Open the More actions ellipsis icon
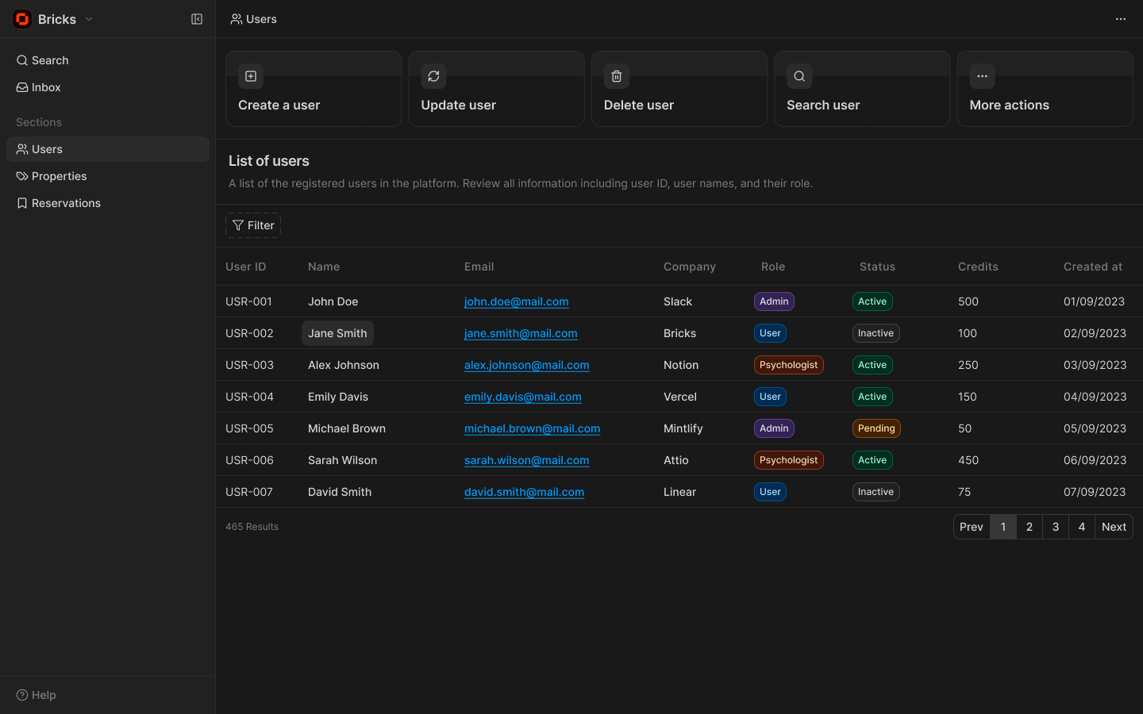 click(x=982, y=76)
